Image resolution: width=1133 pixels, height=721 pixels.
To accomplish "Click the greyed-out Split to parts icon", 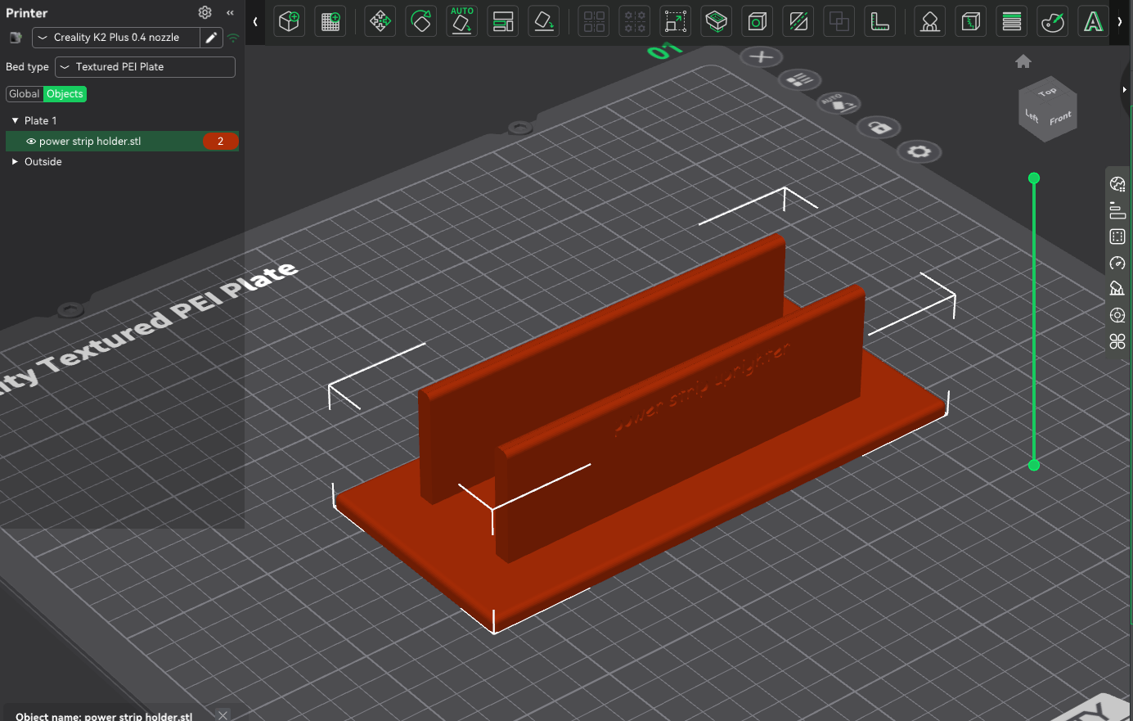I will coord(635,21).
